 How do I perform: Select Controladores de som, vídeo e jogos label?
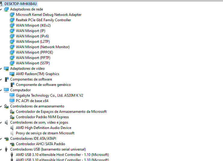pyautogui.click(x=39, y=122)
